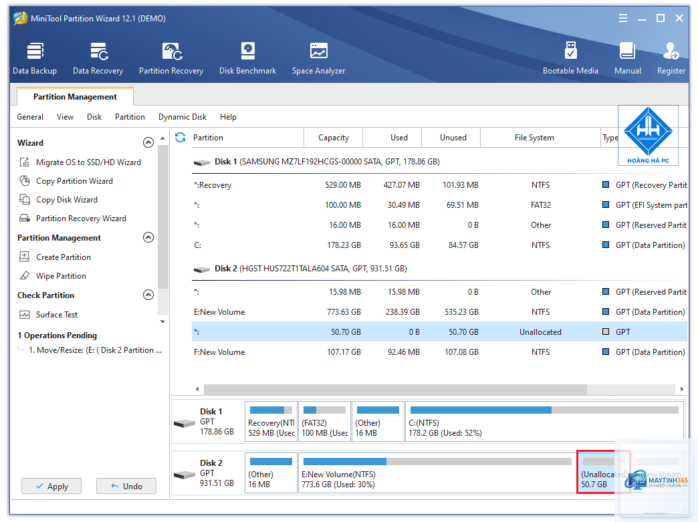The width and height of the screenshot is (698, 522).
Task: Select the E:New Volume partition row
Action: click(x=439, y=312)
